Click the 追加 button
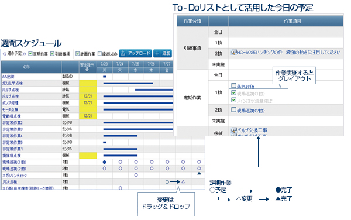This screenshot has height=220, width=351. point(163,53)
